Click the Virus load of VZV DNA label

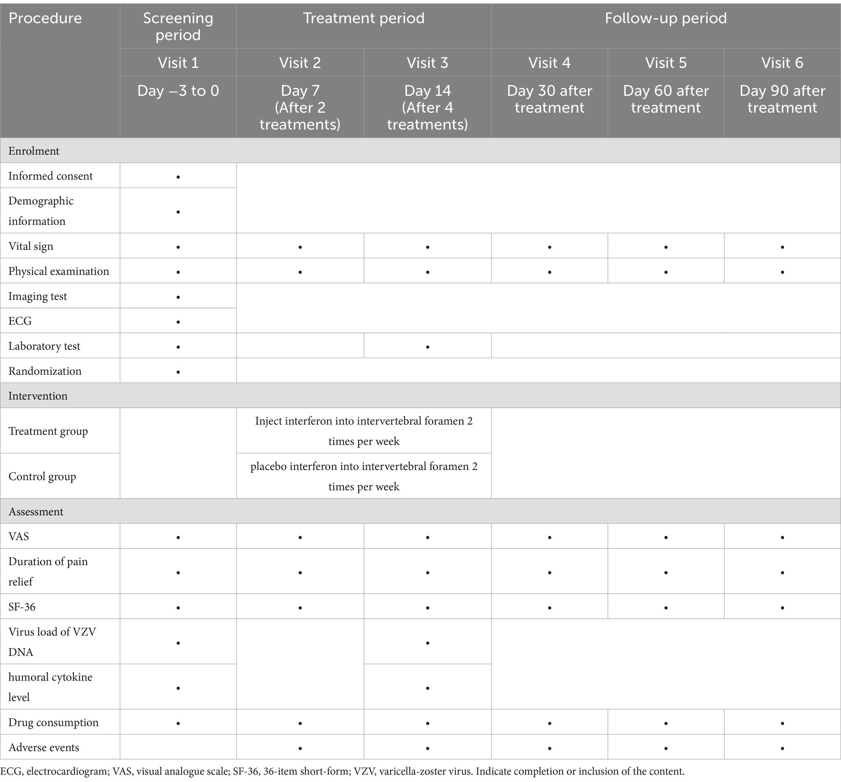52,642
